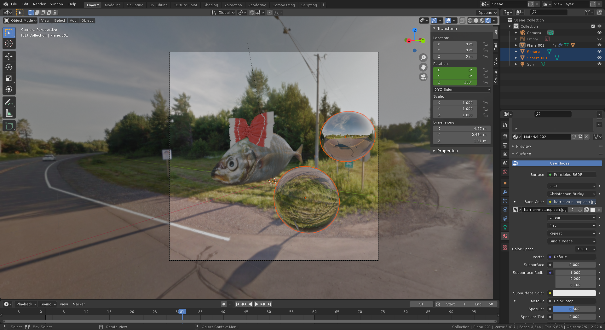
Task: Select the Move tool in the toolbar
Action: [x=9, y=56]
